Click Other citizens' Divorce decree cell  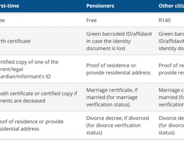[171, 125]
